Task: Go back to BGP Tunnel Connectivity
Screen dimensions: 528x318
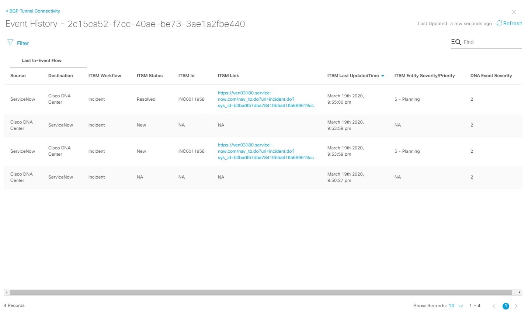Action: (33, 11)
